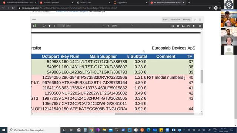Select 'Europalab Devices ApS' text

click(174, 48)
